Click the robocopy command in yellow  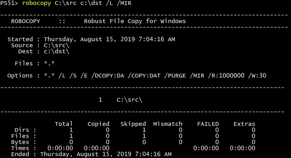pyautogui.click(x=36, y=3)
